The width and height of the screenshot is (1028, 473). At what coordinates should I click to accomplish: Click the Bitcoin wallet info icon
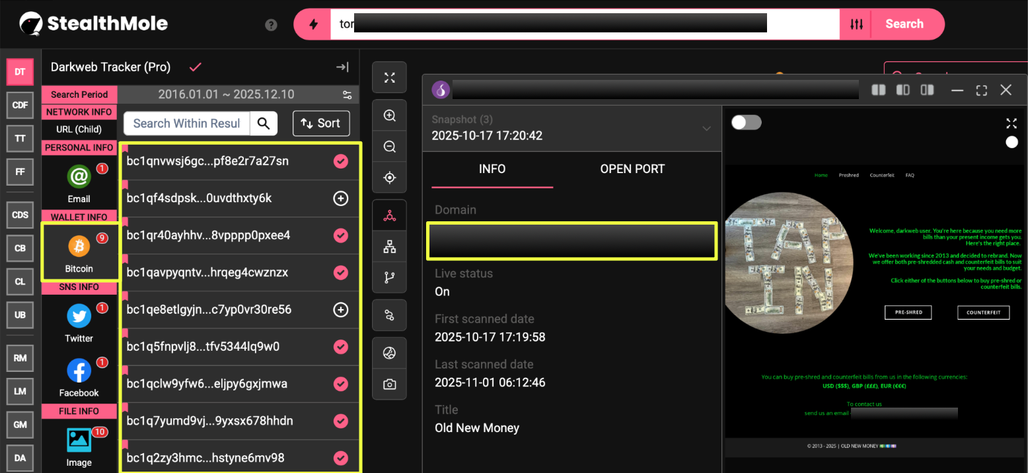pos(79,246)
